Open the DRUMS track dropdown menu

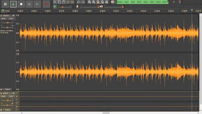tap(14, 16)
